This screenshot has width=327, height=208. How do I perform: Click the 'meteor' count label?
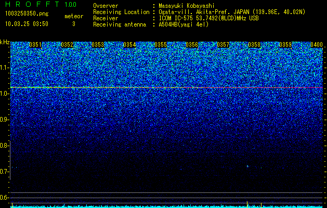(74, 16)
